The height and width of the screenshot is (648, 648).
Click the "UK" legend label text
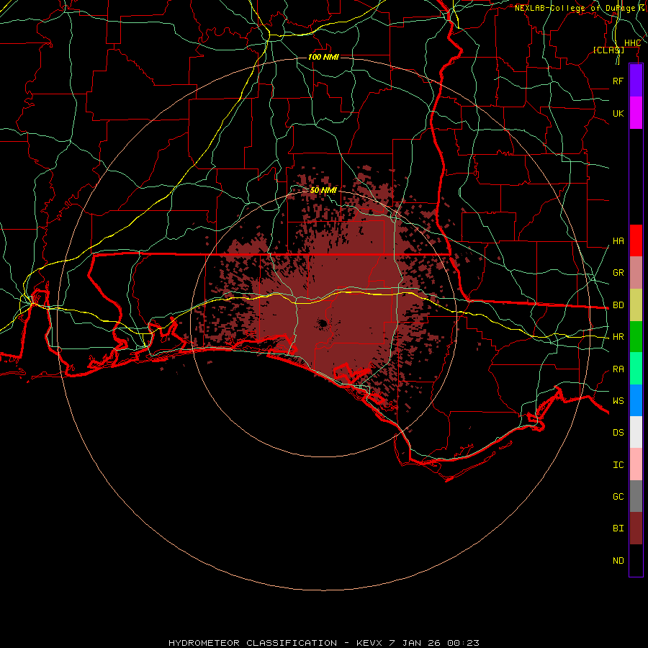pos(618,113)
